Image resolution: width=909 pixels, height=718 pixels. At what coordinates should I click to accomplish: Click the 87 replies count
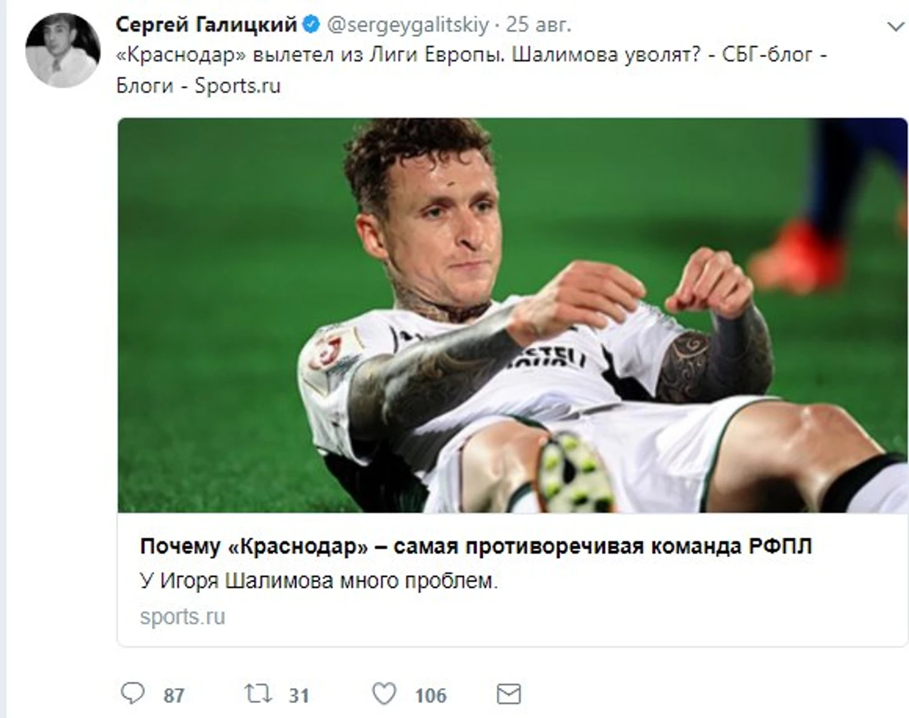pos(174,695)
